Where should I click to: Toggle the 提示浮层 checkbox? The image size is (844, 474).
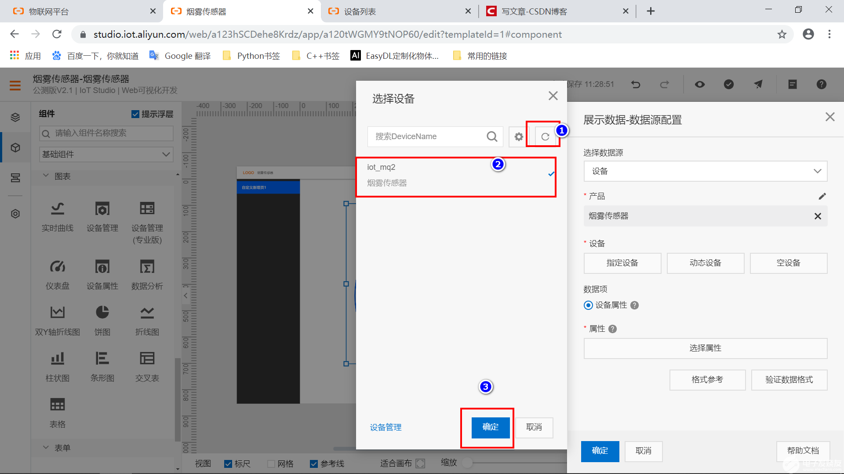[x=135, y=114]
